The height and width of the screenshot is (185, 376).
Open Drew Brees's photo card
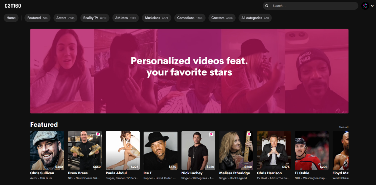click(85, 151)
